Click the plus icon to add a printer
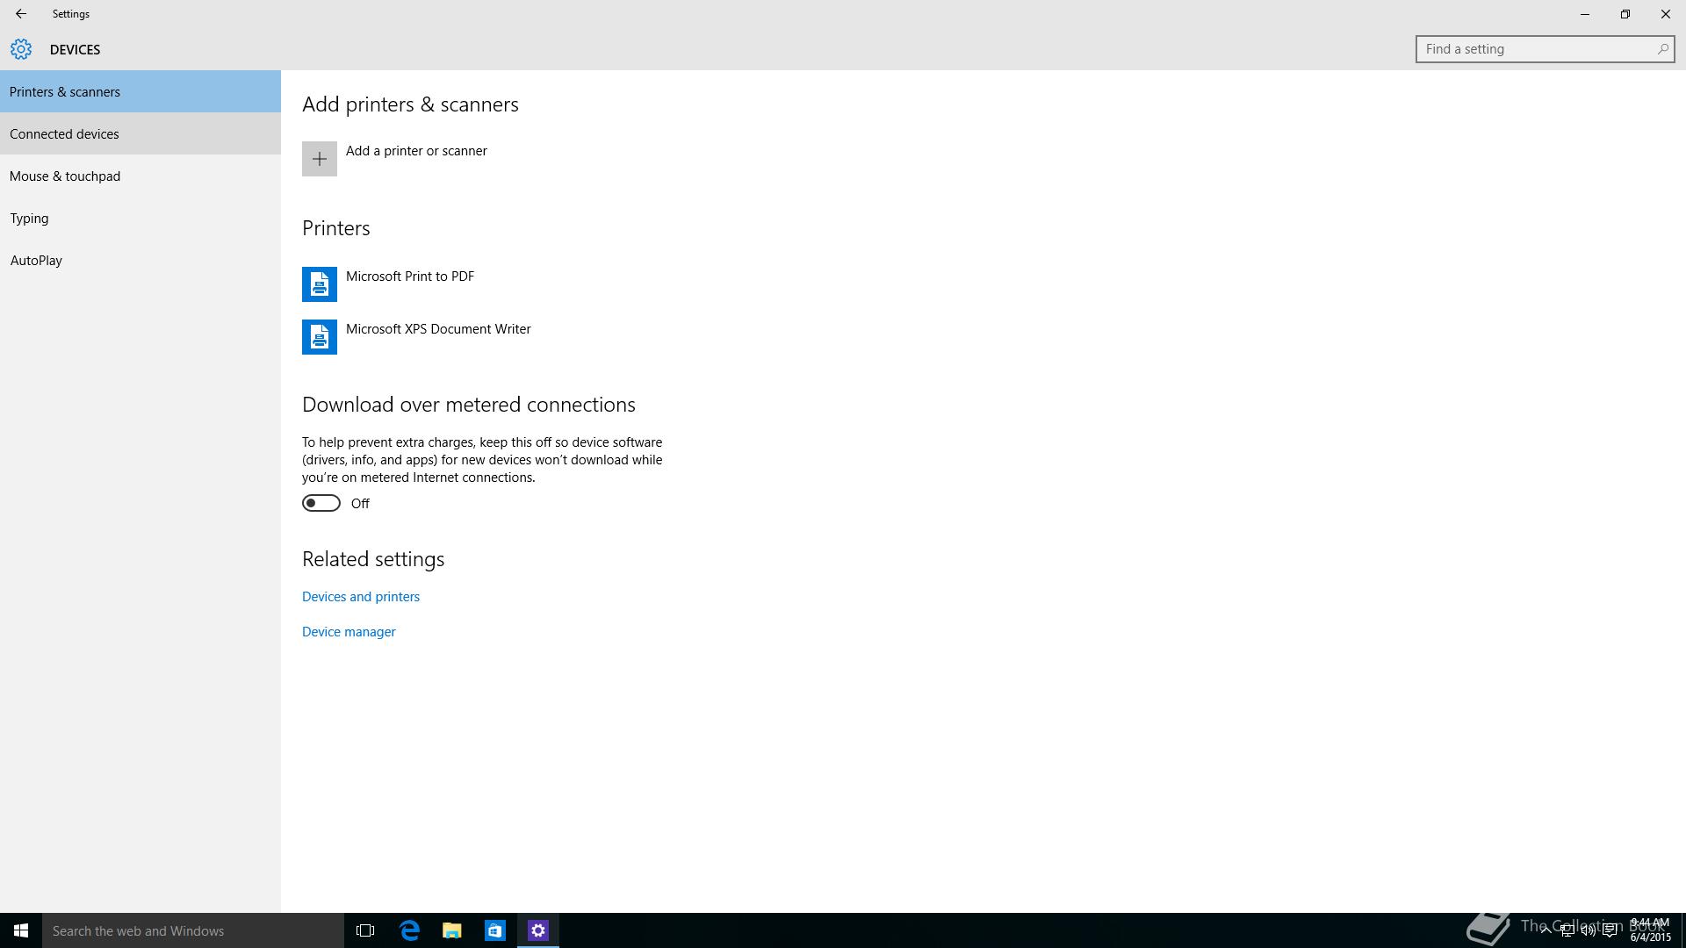The height and width of the screenshot is (948, 1686). tap(320, 159)
